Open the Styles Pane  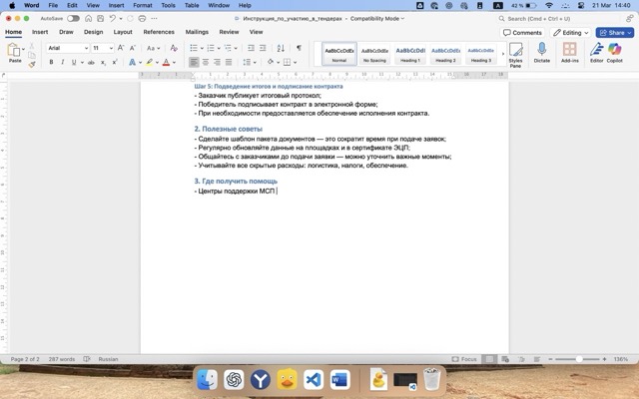click(515, 52)
